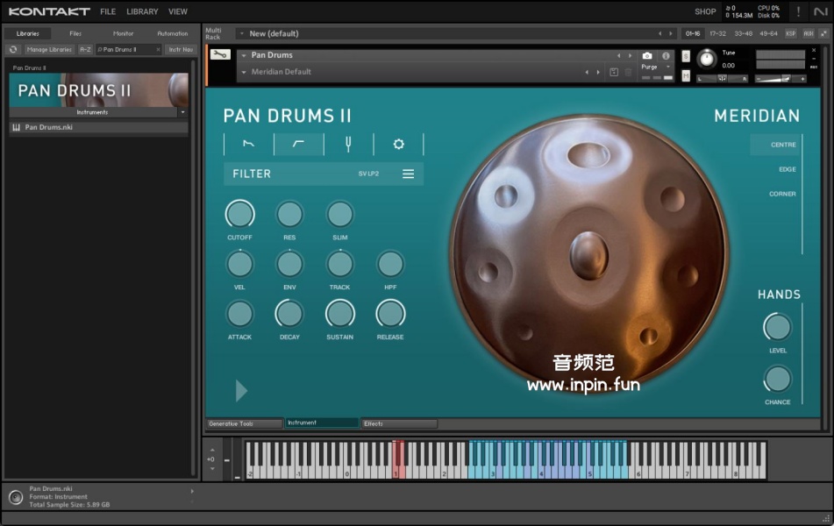
Task: Click the Manage Libraries button
Action: pos(49,50)
